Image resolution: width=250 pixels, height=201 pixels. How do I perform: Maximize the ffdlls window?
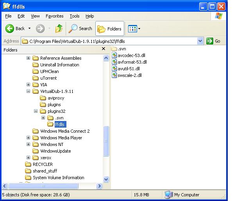click(212, 7)
